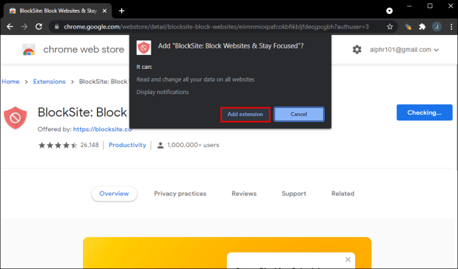
Task: Click the users person icon
Action: click(x=161, y=145)
